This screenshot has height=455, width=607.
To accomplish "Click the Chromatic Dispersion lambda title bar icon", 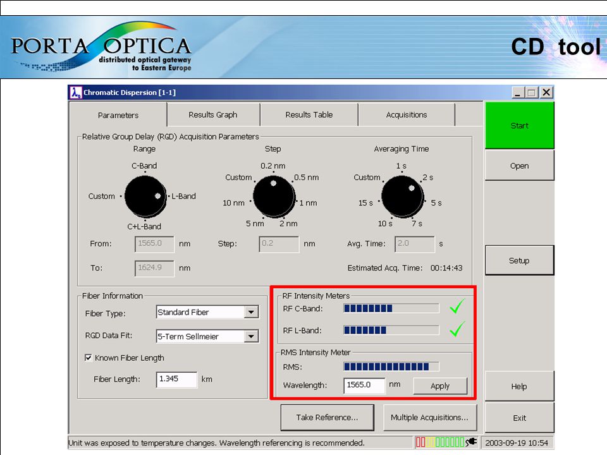I will click(x=75, y=92).
